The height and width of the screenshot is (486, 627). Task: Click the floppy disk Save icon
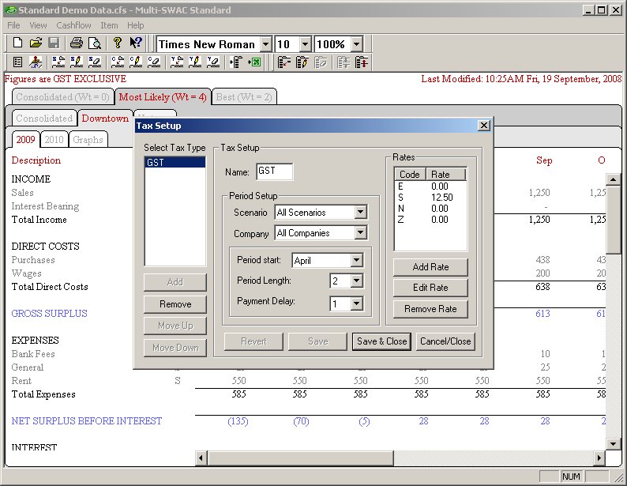[54, 43]
